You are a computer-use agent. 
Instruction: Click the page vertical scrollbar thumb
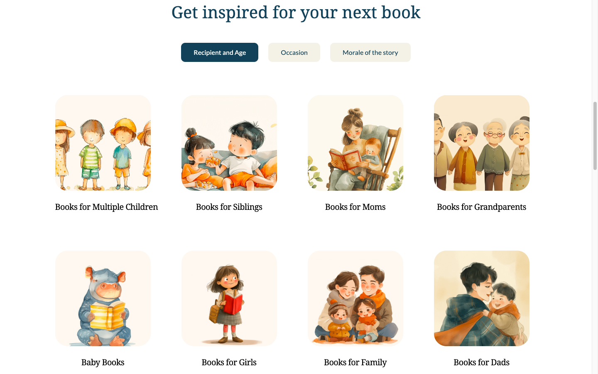pyautogui.click(x=595, y=136)
